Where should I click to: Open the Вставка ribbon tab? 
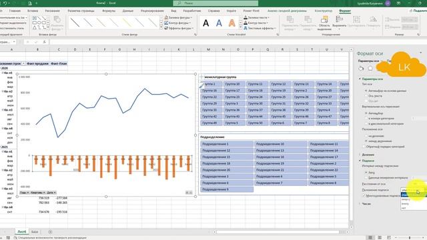pyautogui.click(x=33, y=11)
